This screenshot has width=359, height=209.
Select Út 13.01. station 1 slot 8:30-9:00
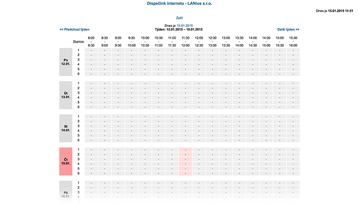pos(105,83)
